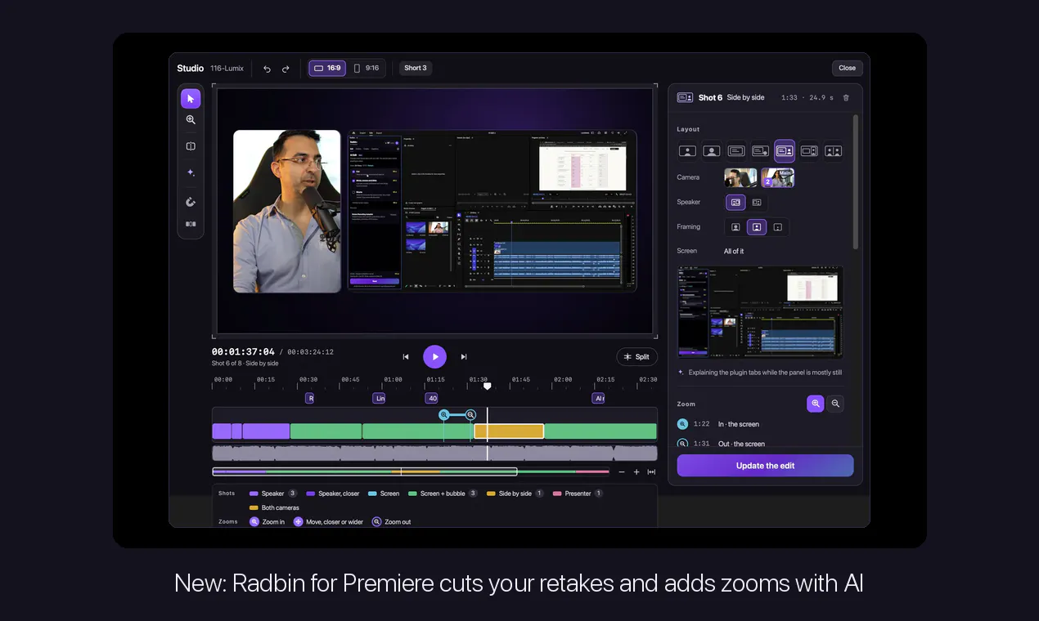Play the video preview

(434, 357)
